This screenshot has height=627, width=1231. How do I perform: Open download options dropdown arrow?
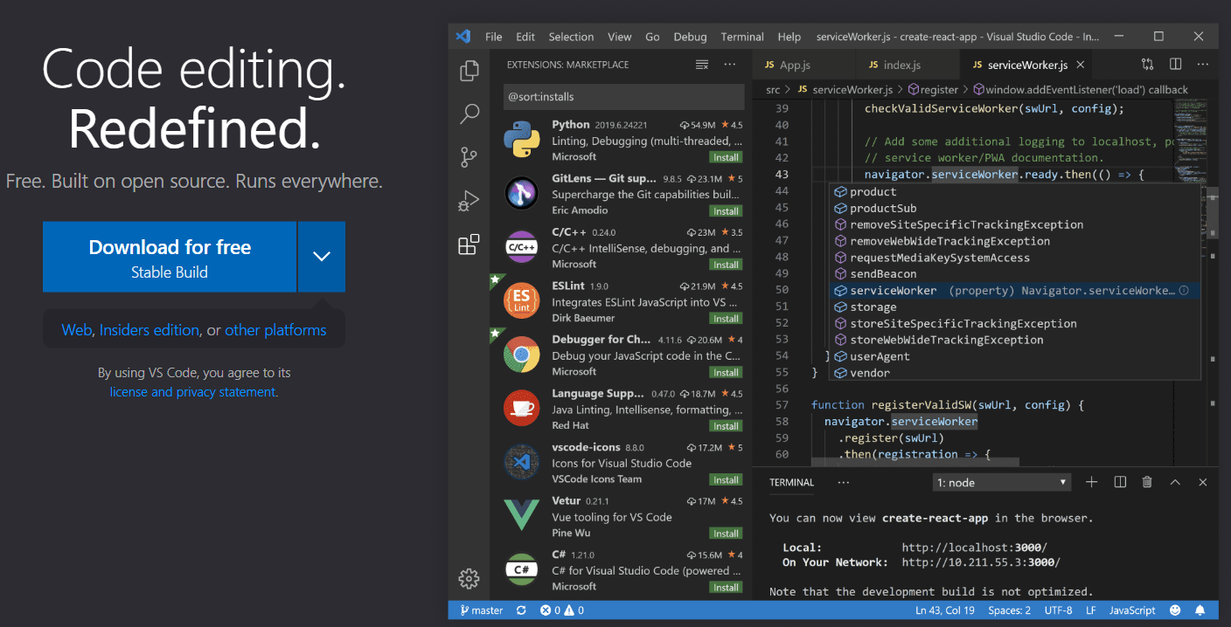(322, 257)
